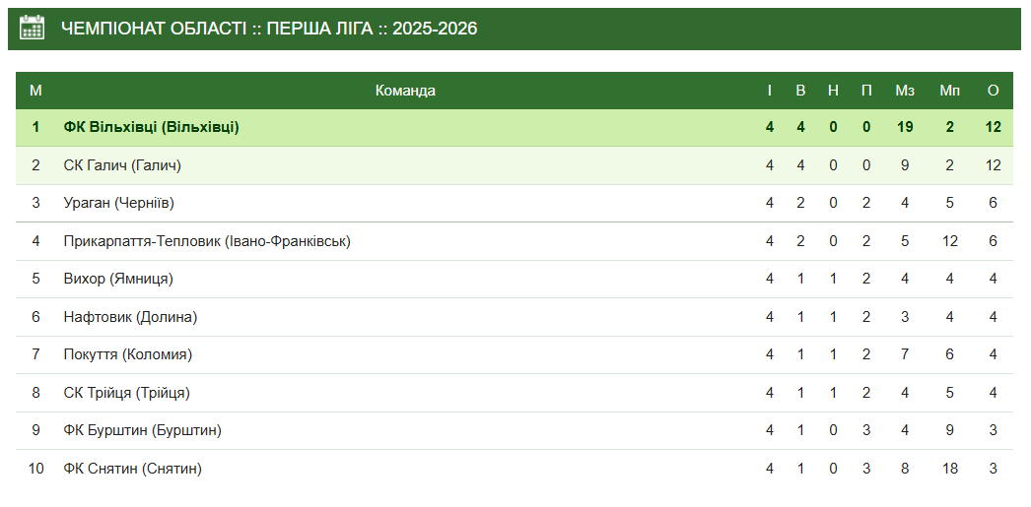This screenshot has height=507, width=1031.
Task: Click the П losses column header
Action: [x=866, y=91]
